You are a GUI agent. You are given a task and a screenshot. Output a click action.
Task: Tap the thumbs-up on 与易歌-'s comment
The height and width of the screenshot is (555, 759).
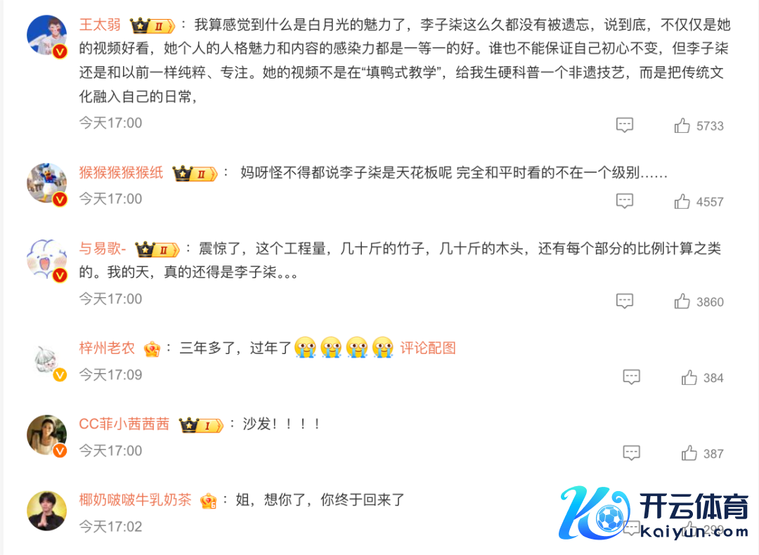pos(682,301)
